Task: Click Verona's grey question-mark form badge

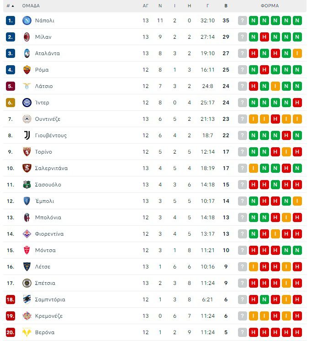Action: click(x=242, y=332)
